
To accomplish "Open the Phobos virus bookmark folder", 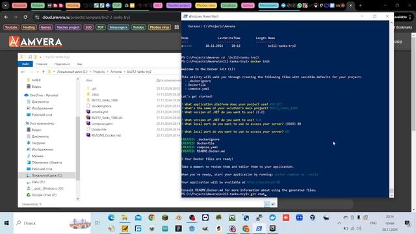I will point(159,27).
